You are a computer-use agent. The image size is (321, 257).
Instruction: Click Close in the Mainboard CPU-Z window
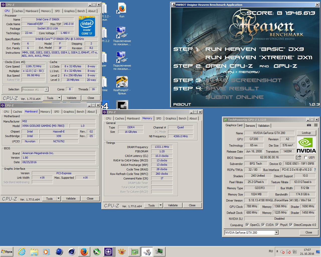tap(90, 198)
